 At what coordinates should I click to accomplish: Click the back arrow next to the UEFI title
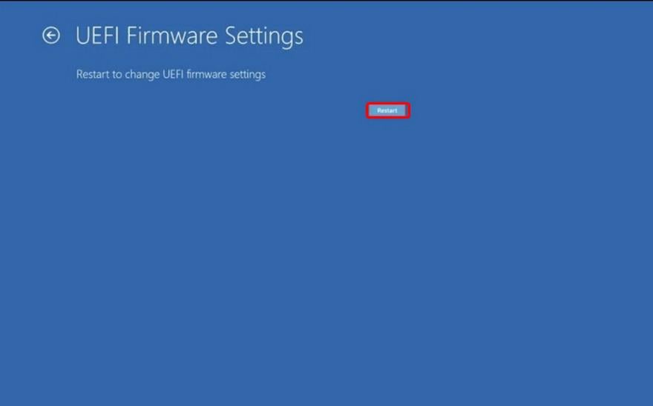51,36
